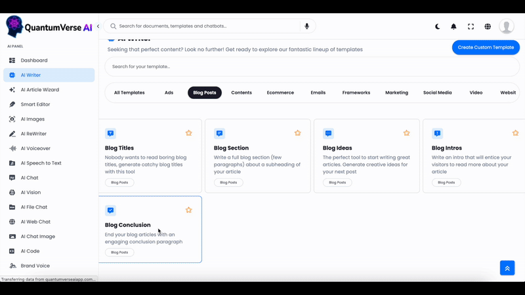Viewport: 525px width, 295px height.
Task: Open AI Vision from sidebar
Action: click(31, 193)
